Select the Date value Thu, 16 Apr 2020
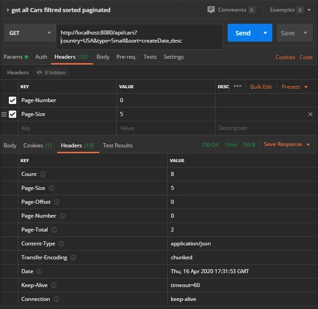 [x=210, y=271]
